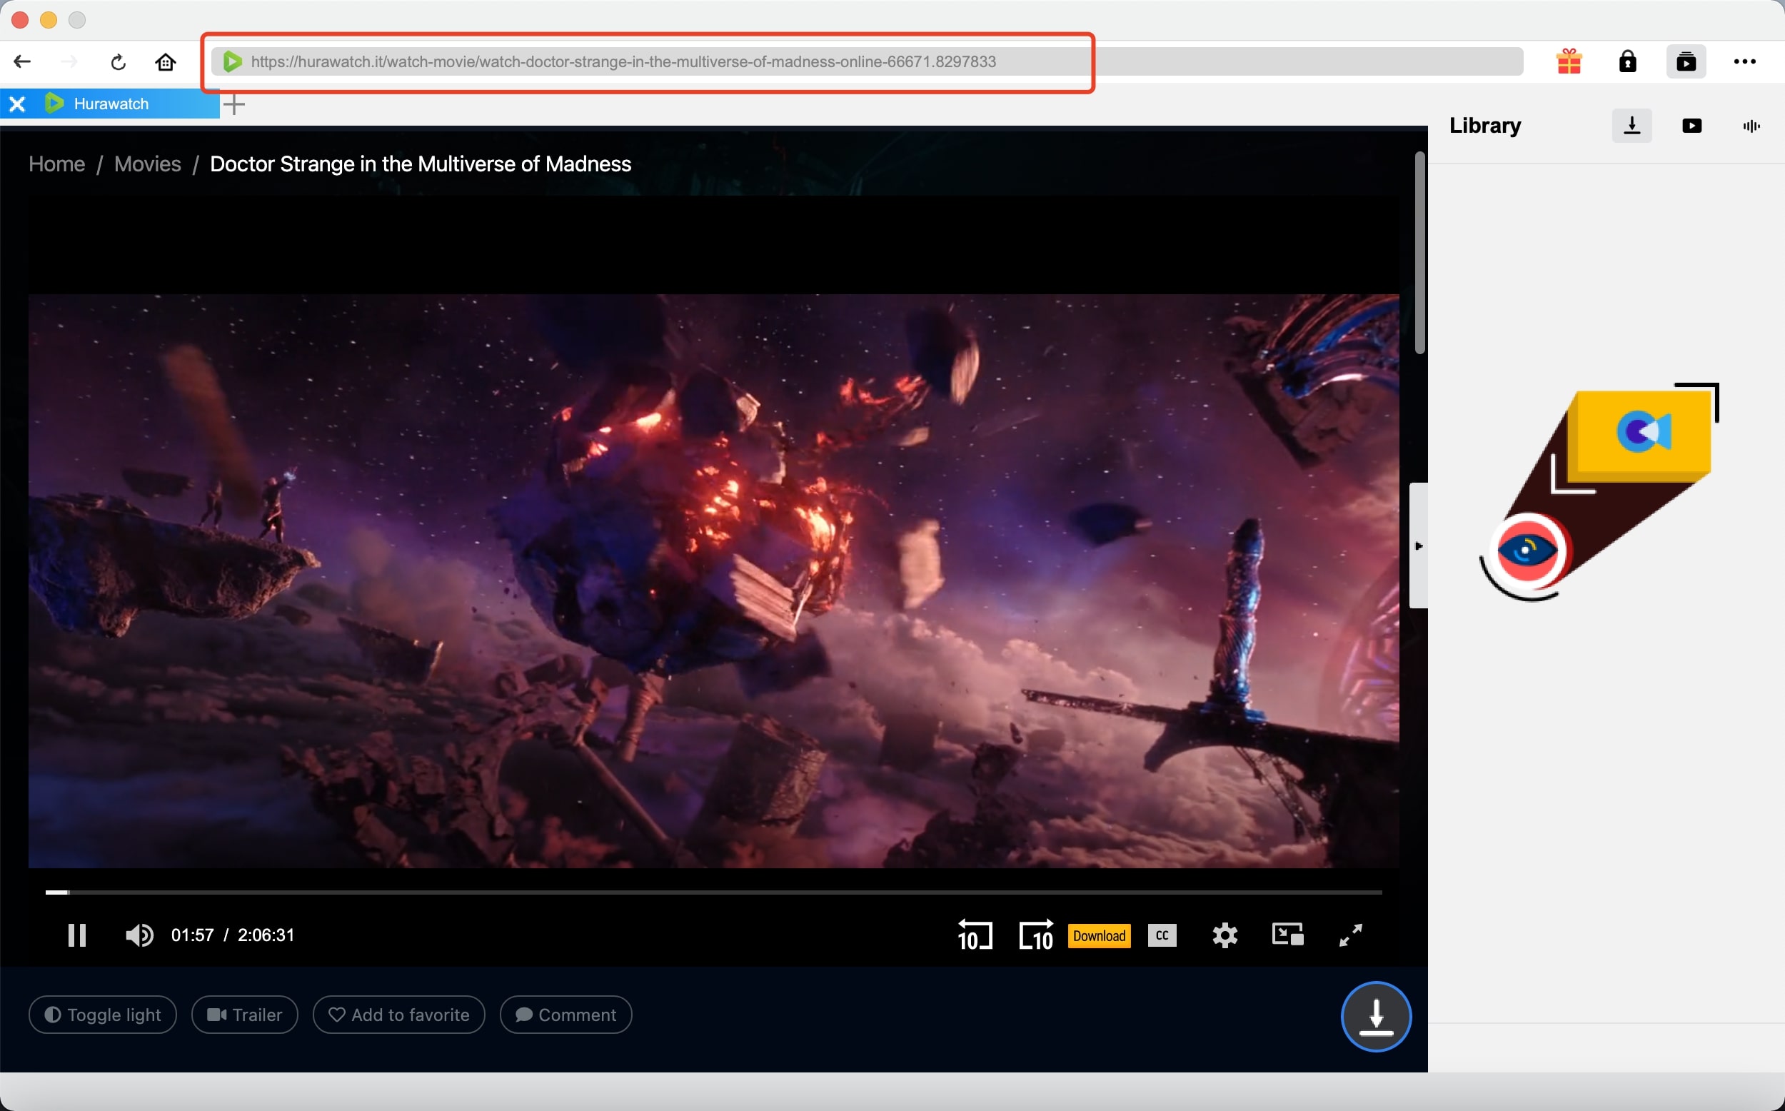1785x1111 pixels.
Task: Switch Library view to video recordings
Action: (1691, 125)
